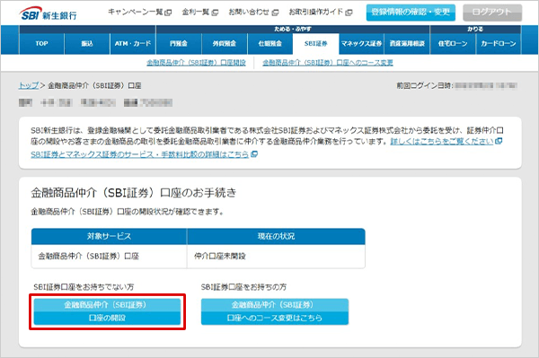Click トップ breadcrumb link
Screen dimensions: 539x358
(29, 85)
